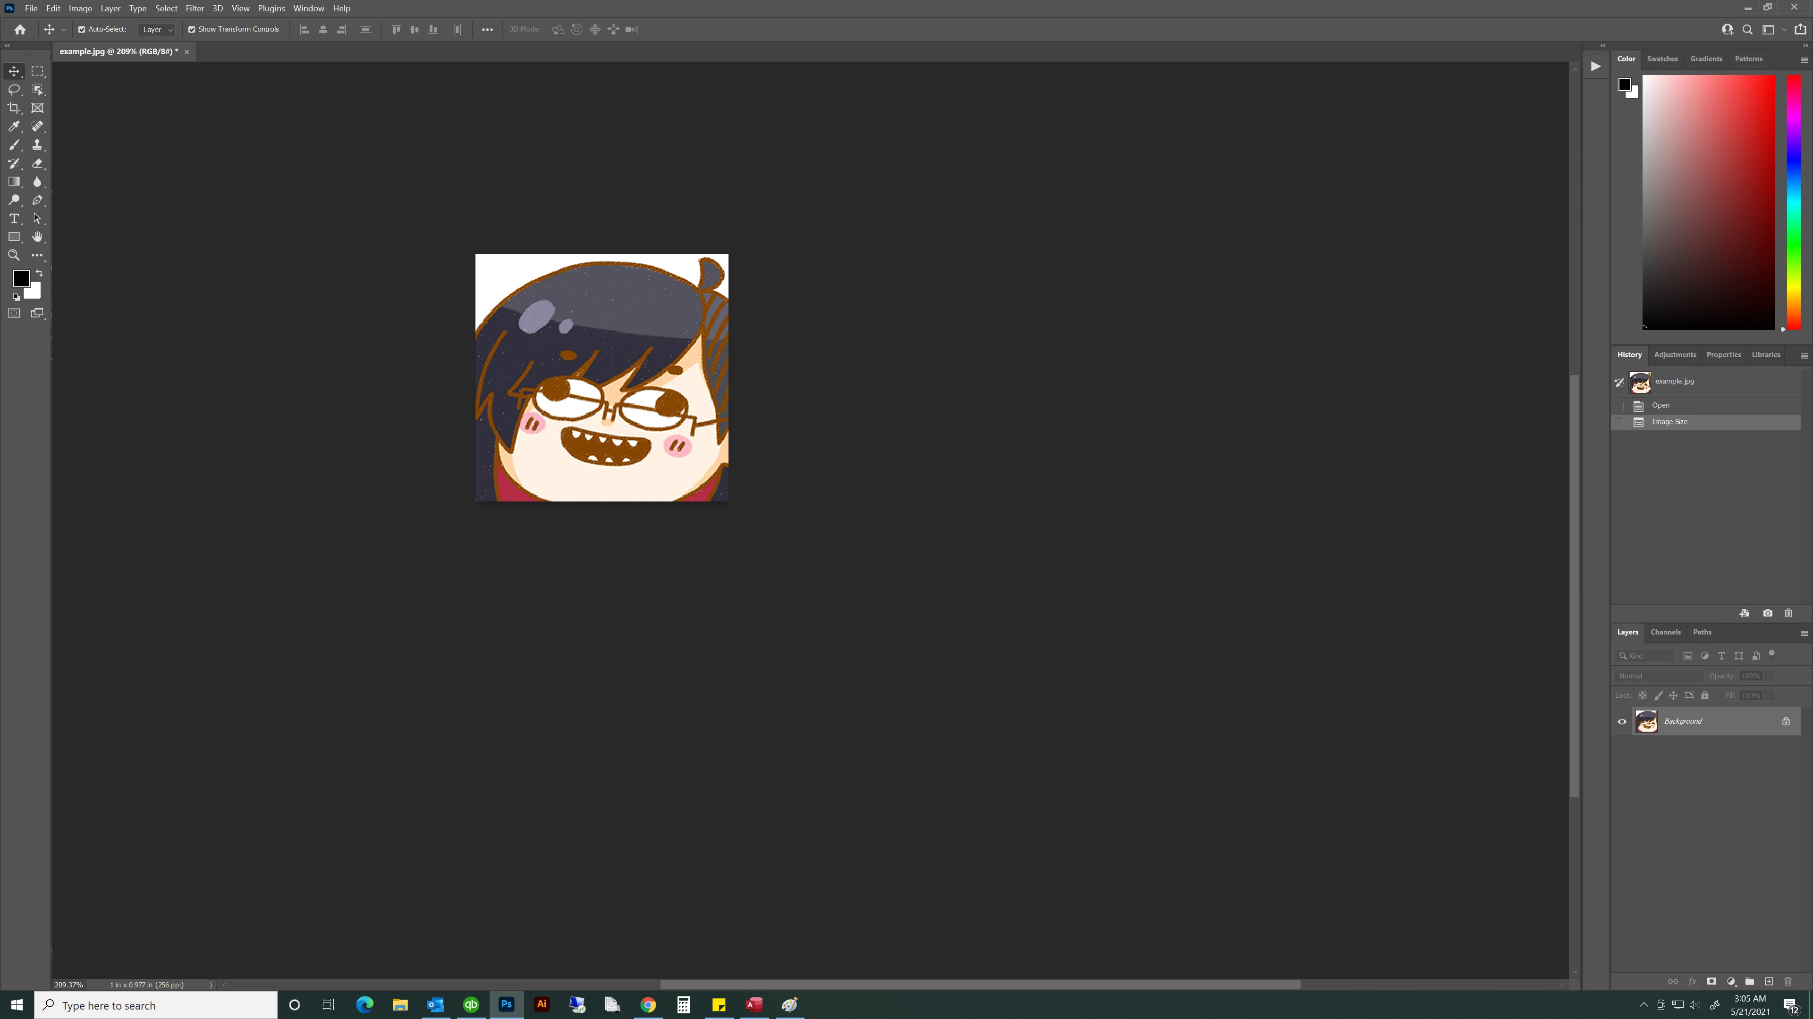
Task: Create new snapshot camera icon
Action: pos(1767,613)
